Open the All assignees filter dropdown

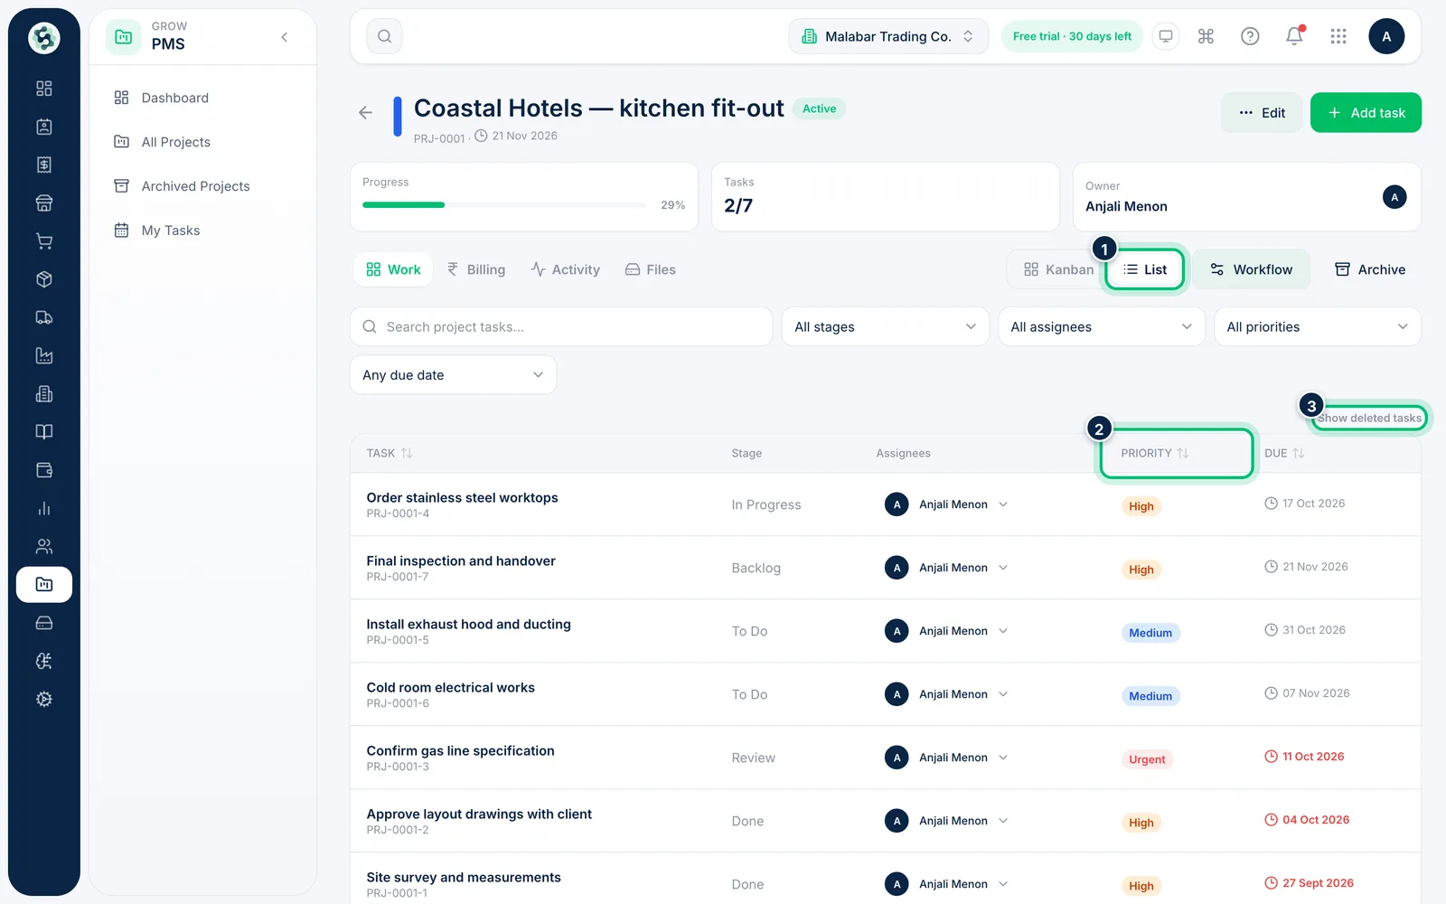(1101, 326)
